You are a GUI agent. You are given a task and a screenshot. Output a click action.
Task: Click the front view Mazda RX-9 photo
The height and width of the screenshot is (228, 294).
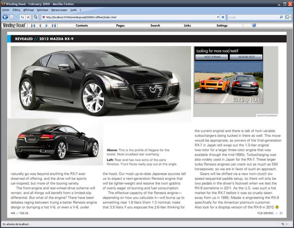click(101, 82)
